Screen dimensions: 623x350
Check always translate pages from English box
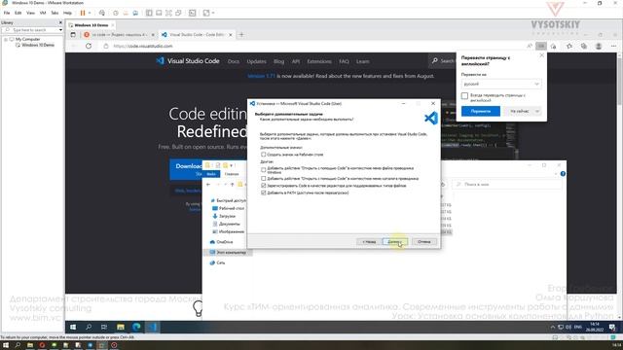464,96
